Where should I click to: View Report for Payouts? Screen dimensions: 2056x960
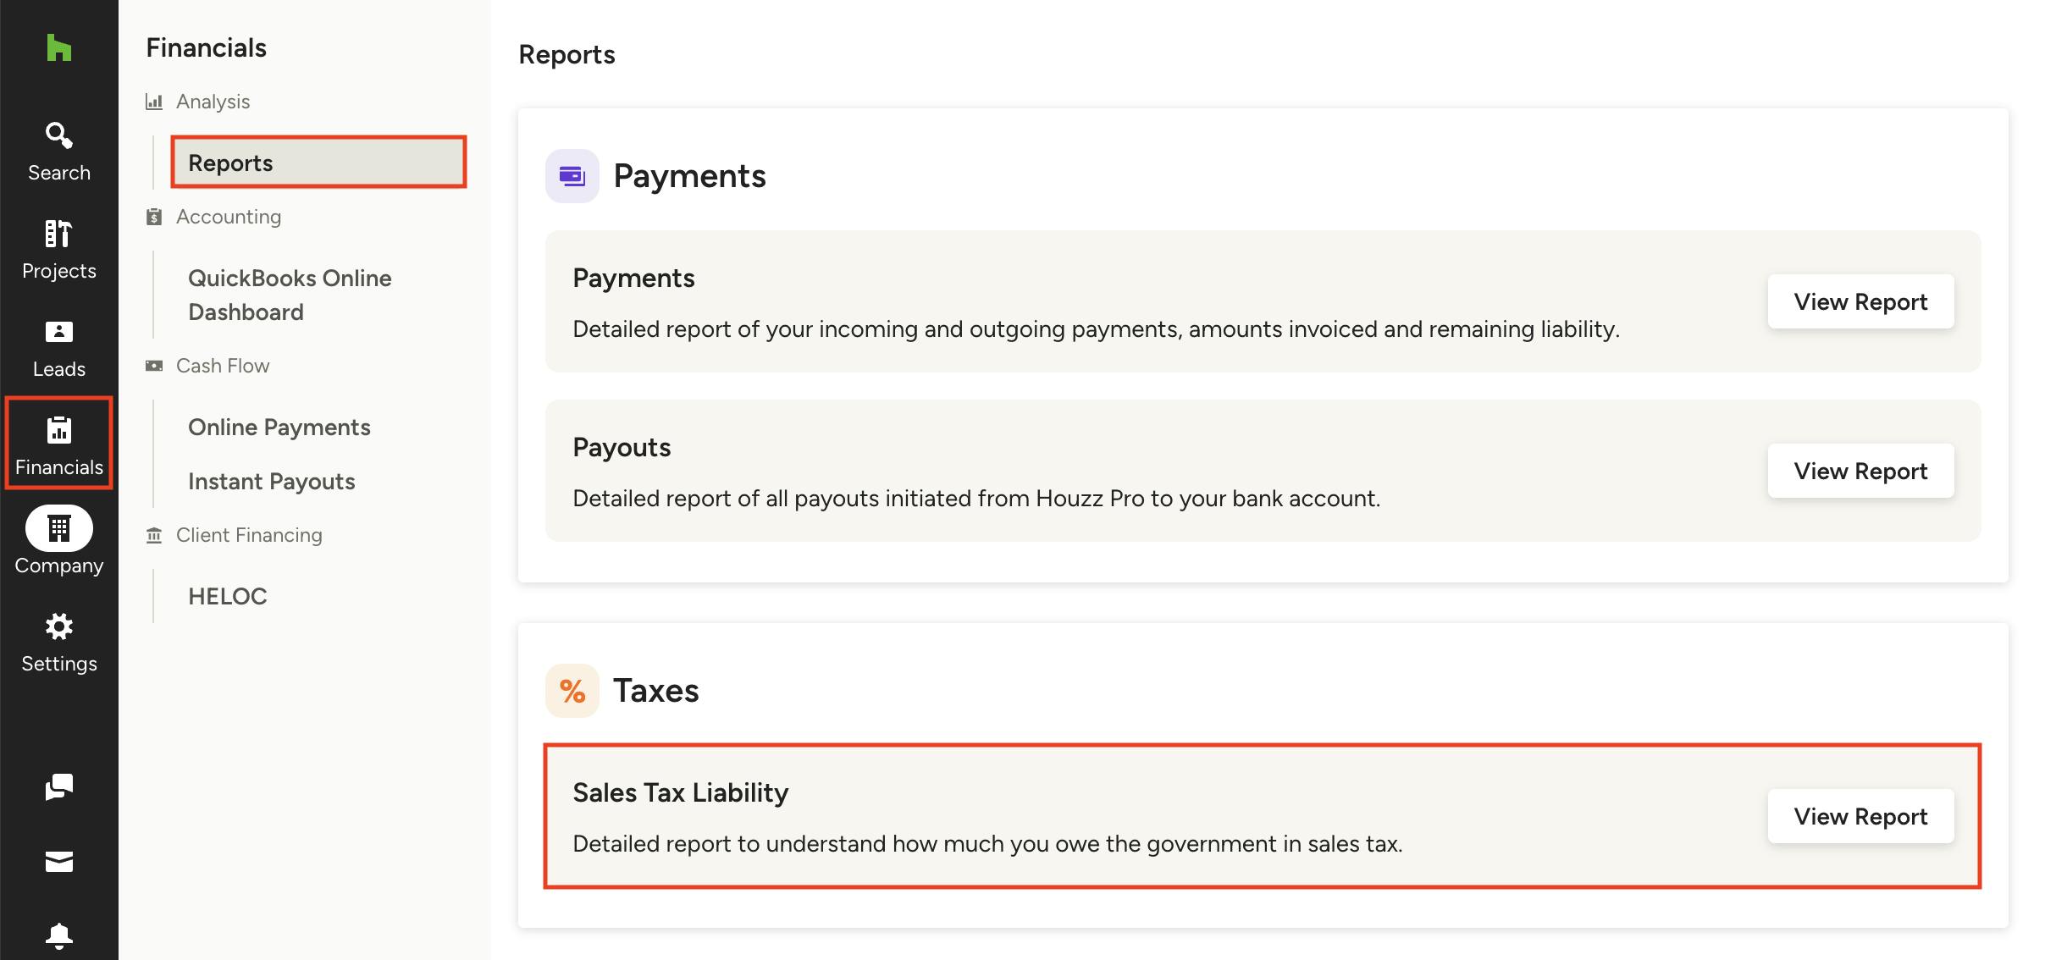[x=1860, y=471]
